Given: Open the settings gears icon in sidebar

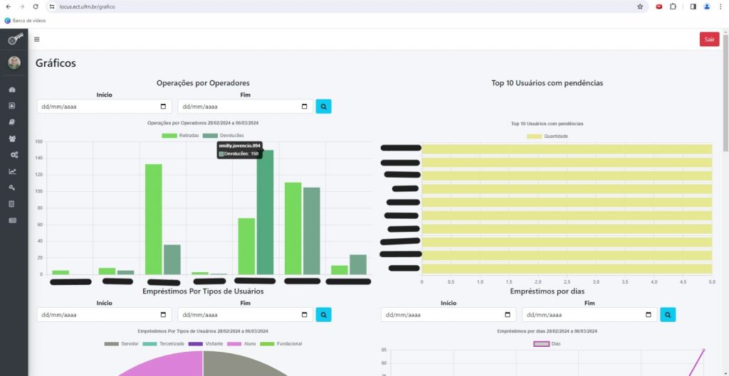Looking at the screenshot, I should pos(13,154).
